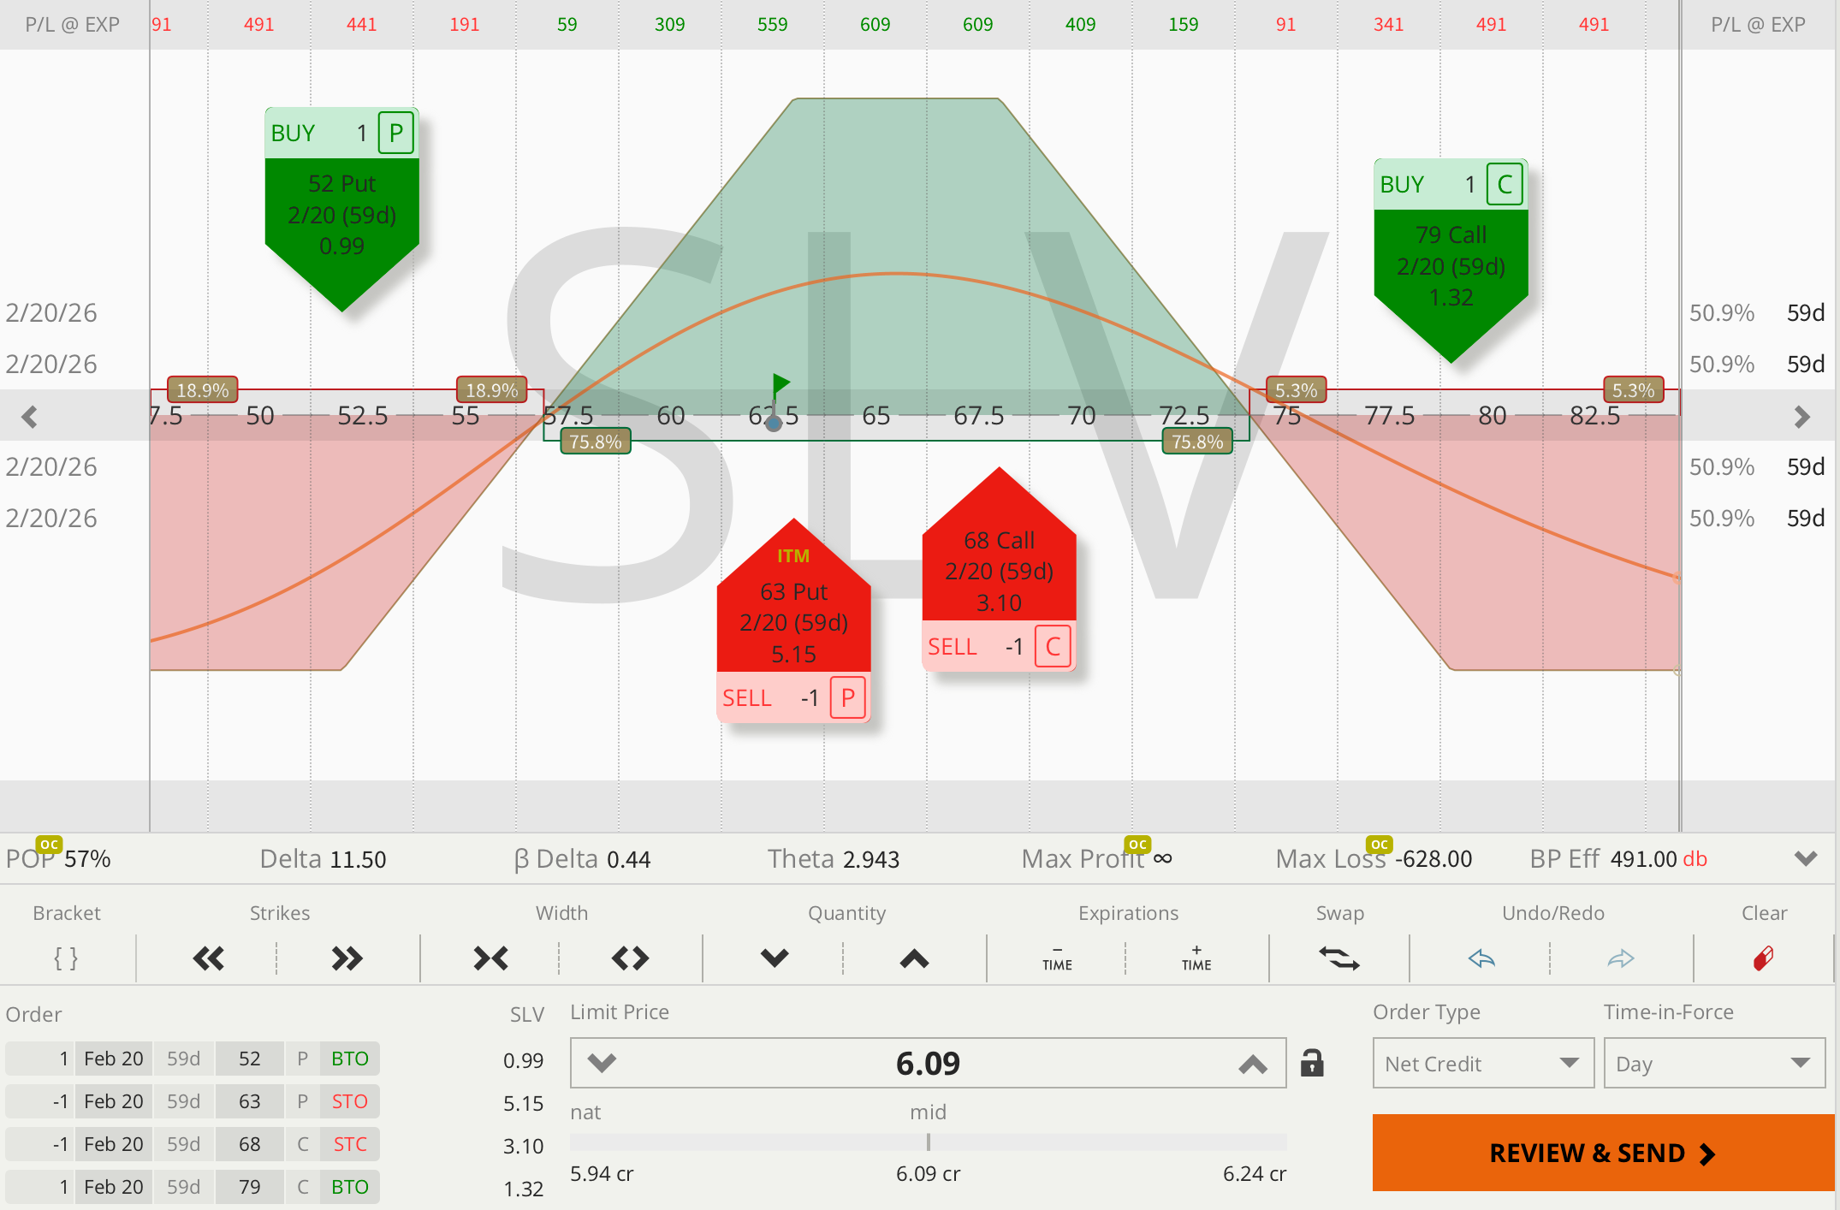Add time with the plus TIME button

pyautogui.click(x=1196, y=958)
